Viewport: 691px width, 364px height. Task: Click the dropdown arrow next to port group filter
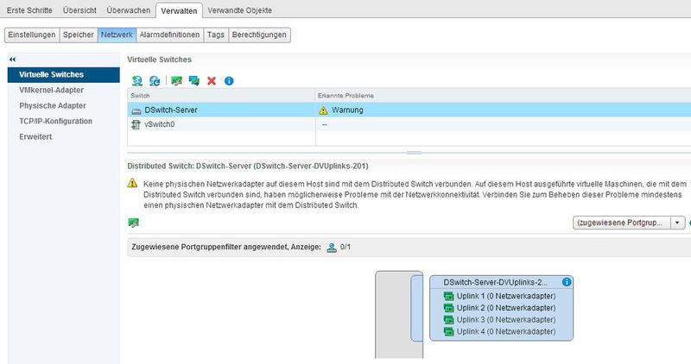(677, 222)
